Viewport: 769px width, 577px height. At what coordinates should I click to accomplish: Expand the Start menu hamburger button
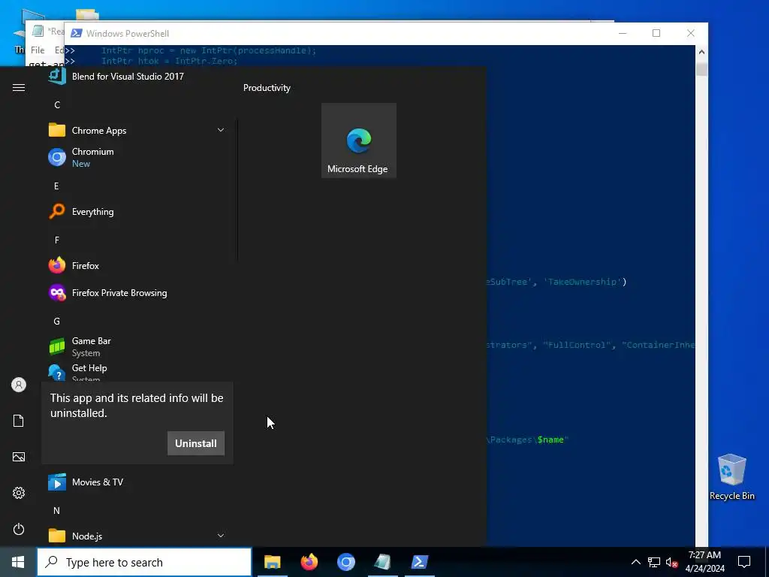pyautogui.click(x=19, y=87)
